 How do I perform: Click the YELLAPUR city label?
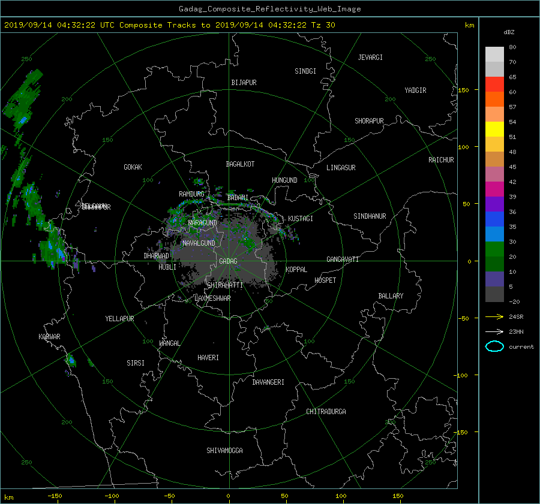click(119, 319)
